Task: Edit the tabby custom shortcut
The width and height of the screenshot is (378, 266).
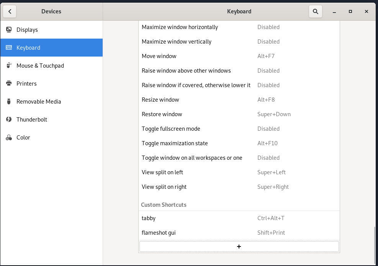Action: tap(239, 218)
